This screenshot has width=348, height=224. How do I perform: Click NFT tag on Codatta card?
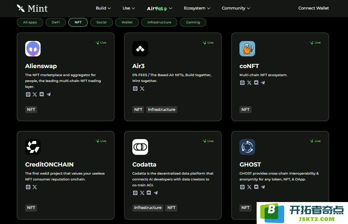[171, 208]
